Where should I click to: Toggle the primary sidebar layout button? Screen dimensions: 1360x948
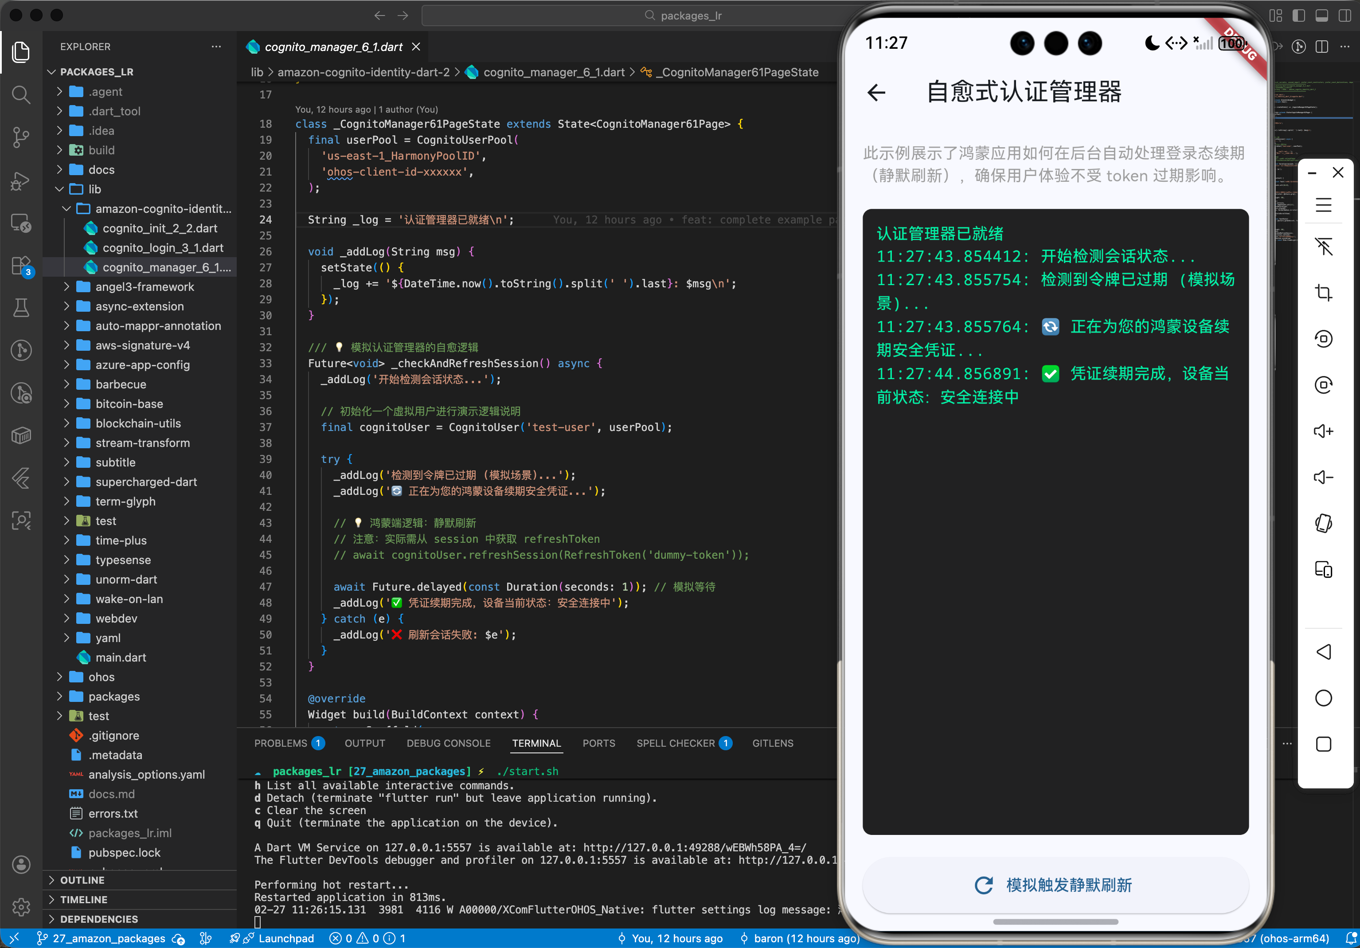1298,16
